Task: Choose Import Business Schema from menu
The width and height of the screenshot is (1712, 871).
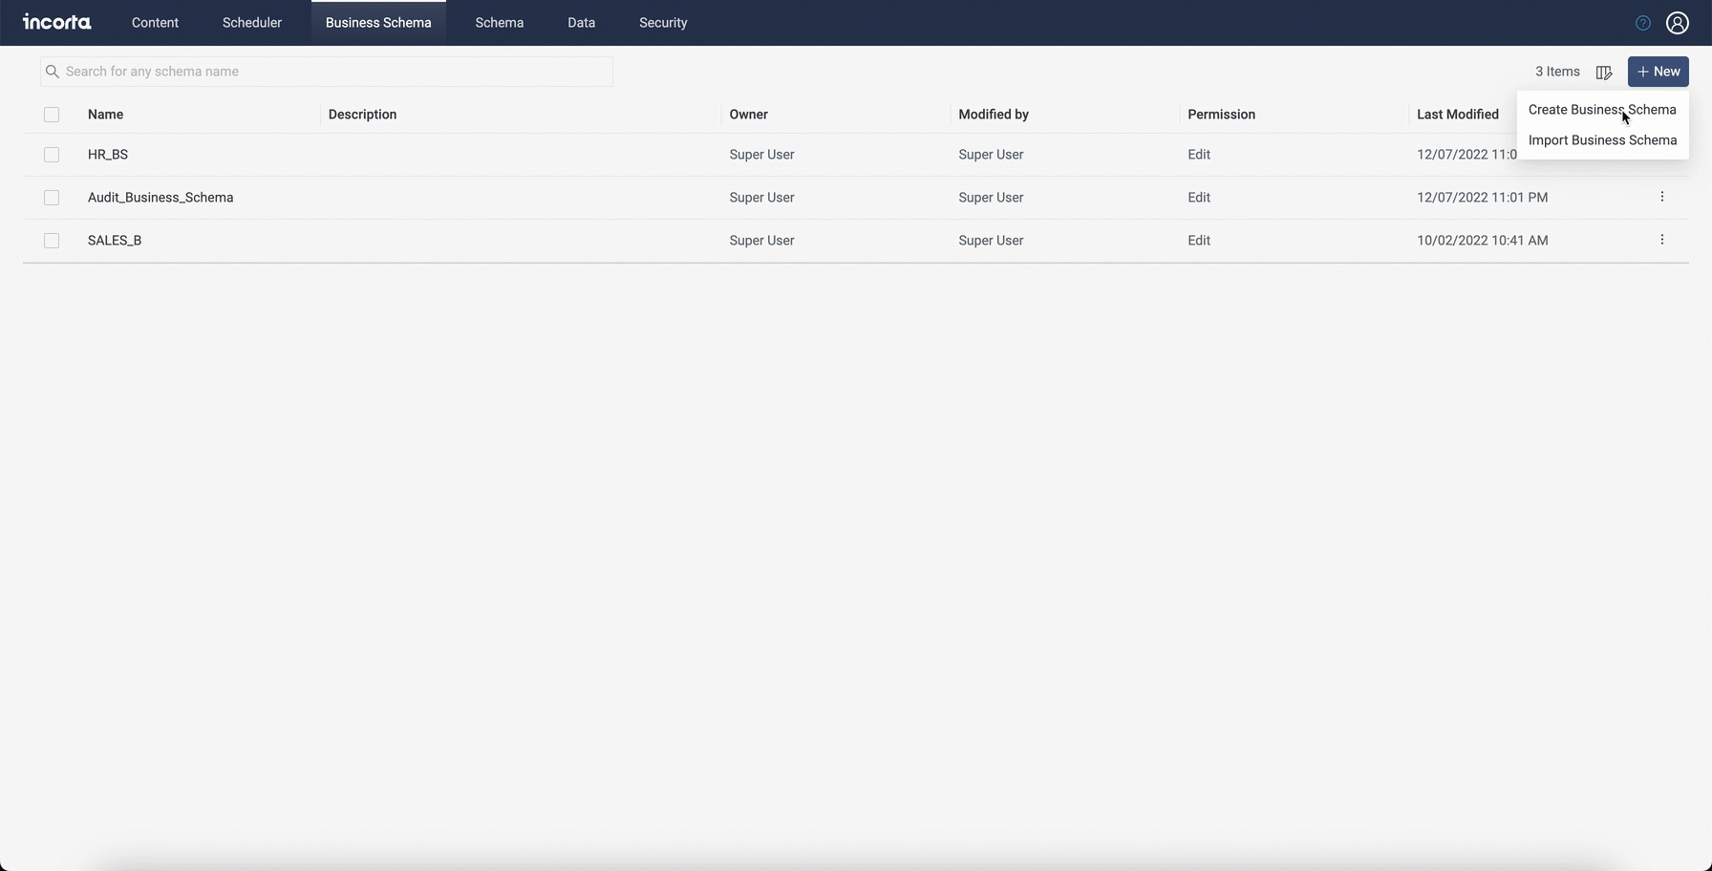Action: 1602,140
